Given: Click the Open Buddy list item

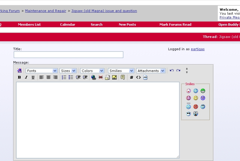Looking at the screenshot, I should [229, 25].
